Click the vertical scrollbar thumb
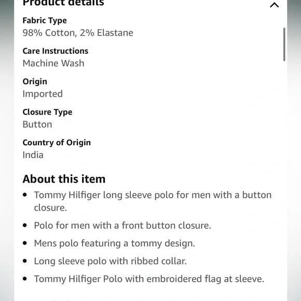The height and width of the screenshot is (301, 301). pos(284,44)
